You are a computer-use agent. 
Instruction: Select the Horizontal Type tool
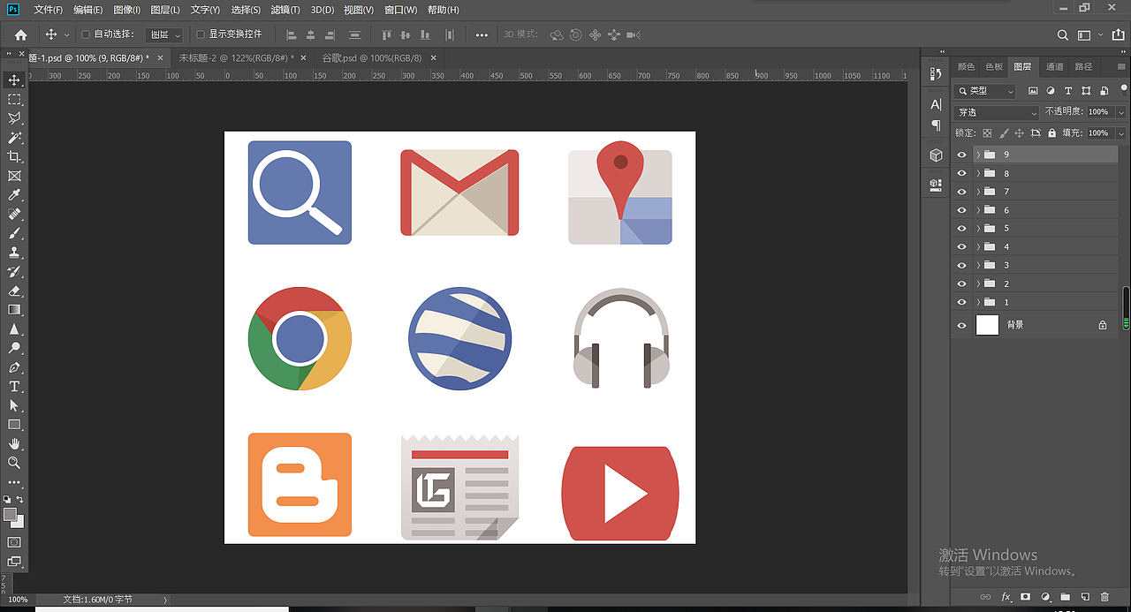coord(14,387)
